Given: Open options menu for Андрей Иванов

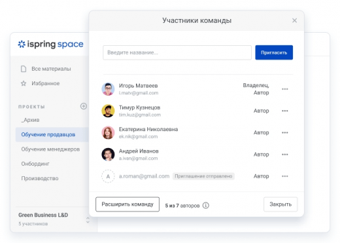Looking at the screenshot, I should coord(285,155).
